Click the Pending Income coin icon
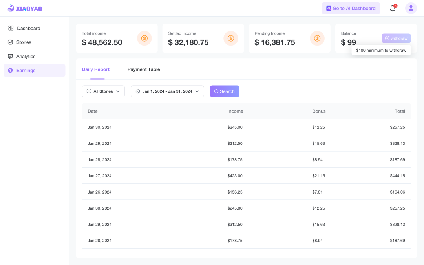The height and width of the screenshot is (265, 424). [x=317, y=38]
